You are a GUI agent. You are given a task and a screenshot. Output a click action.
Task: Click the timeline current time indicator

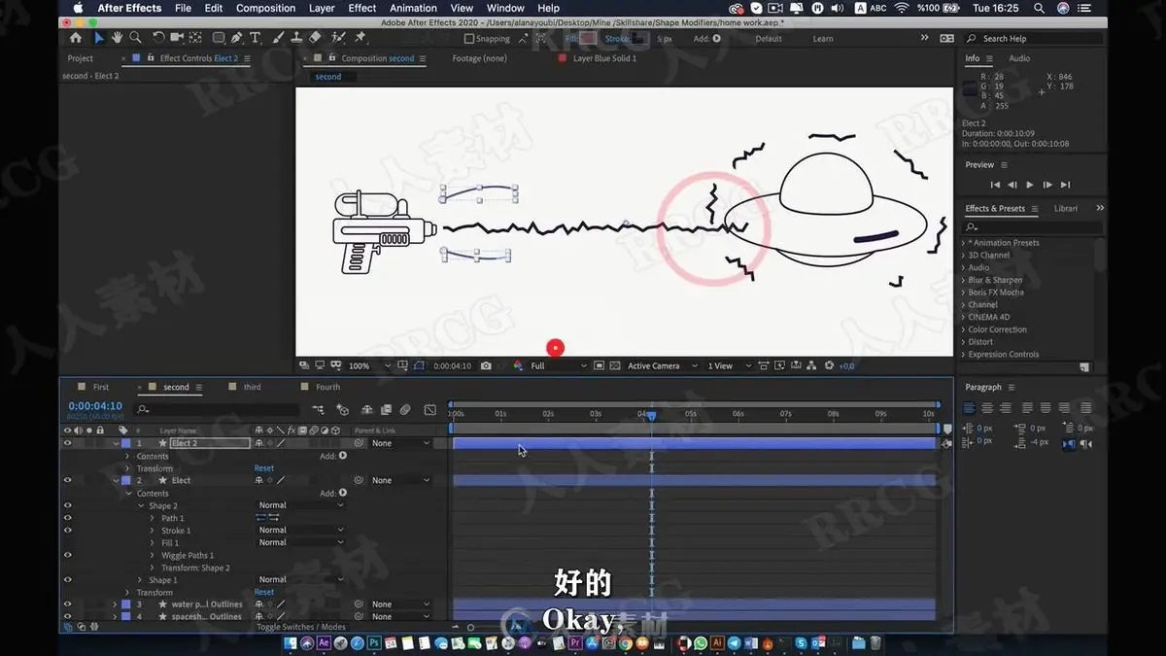pyautogui.click(x=651, y=415)
